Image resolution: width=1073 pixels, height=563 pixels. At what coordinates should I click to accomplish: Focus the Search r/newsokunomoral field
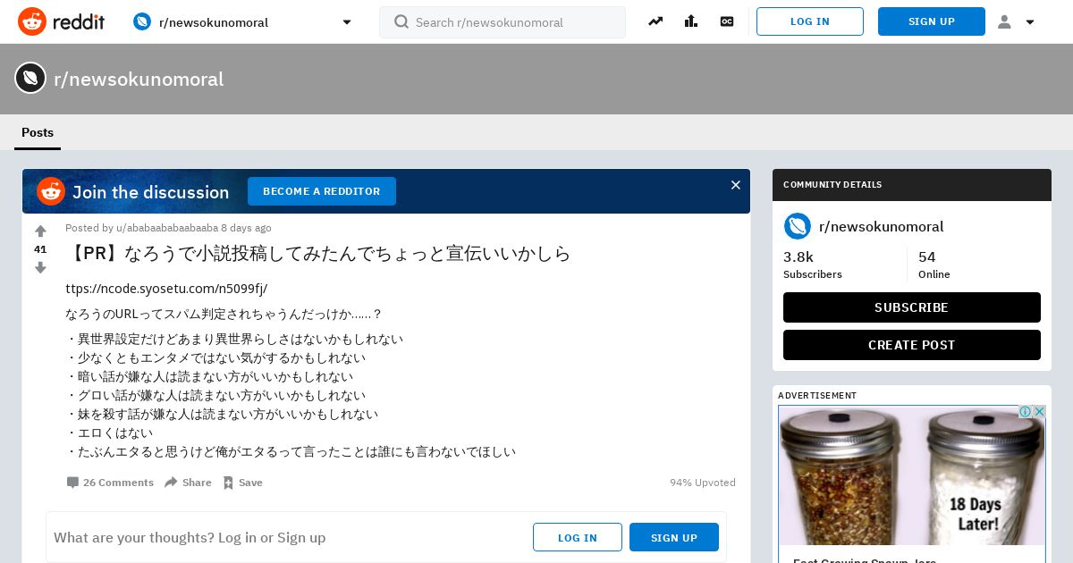click(503, 22)
